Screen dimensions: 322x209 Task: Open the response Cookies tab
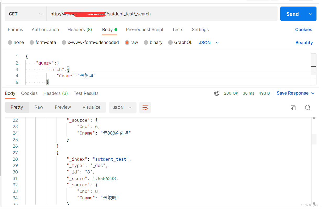29,93
